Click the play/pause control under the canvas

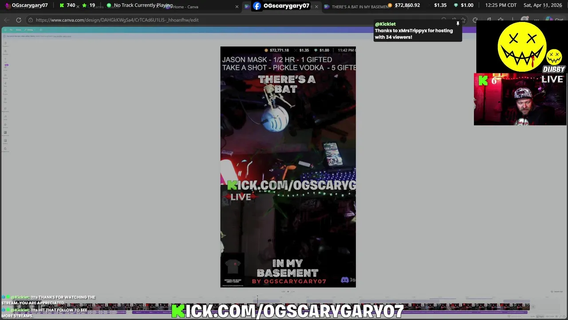pos(288,292)
